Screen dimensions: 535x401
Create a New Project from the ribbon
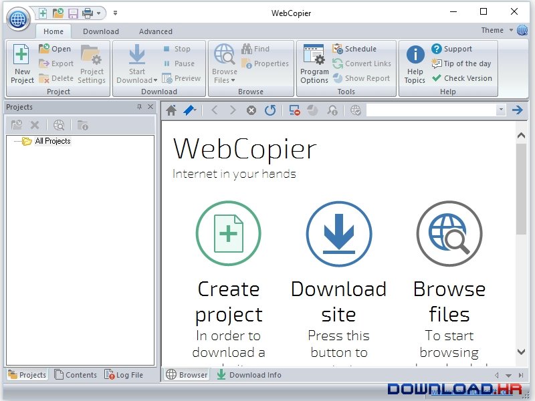pos(22,63)
